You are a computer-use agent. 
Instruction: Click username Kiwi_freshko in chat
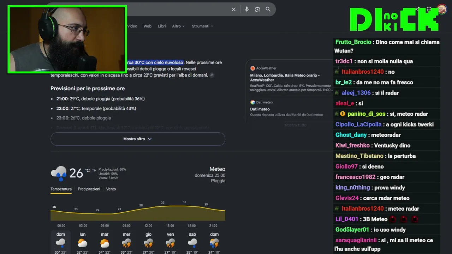pos(352,145)
